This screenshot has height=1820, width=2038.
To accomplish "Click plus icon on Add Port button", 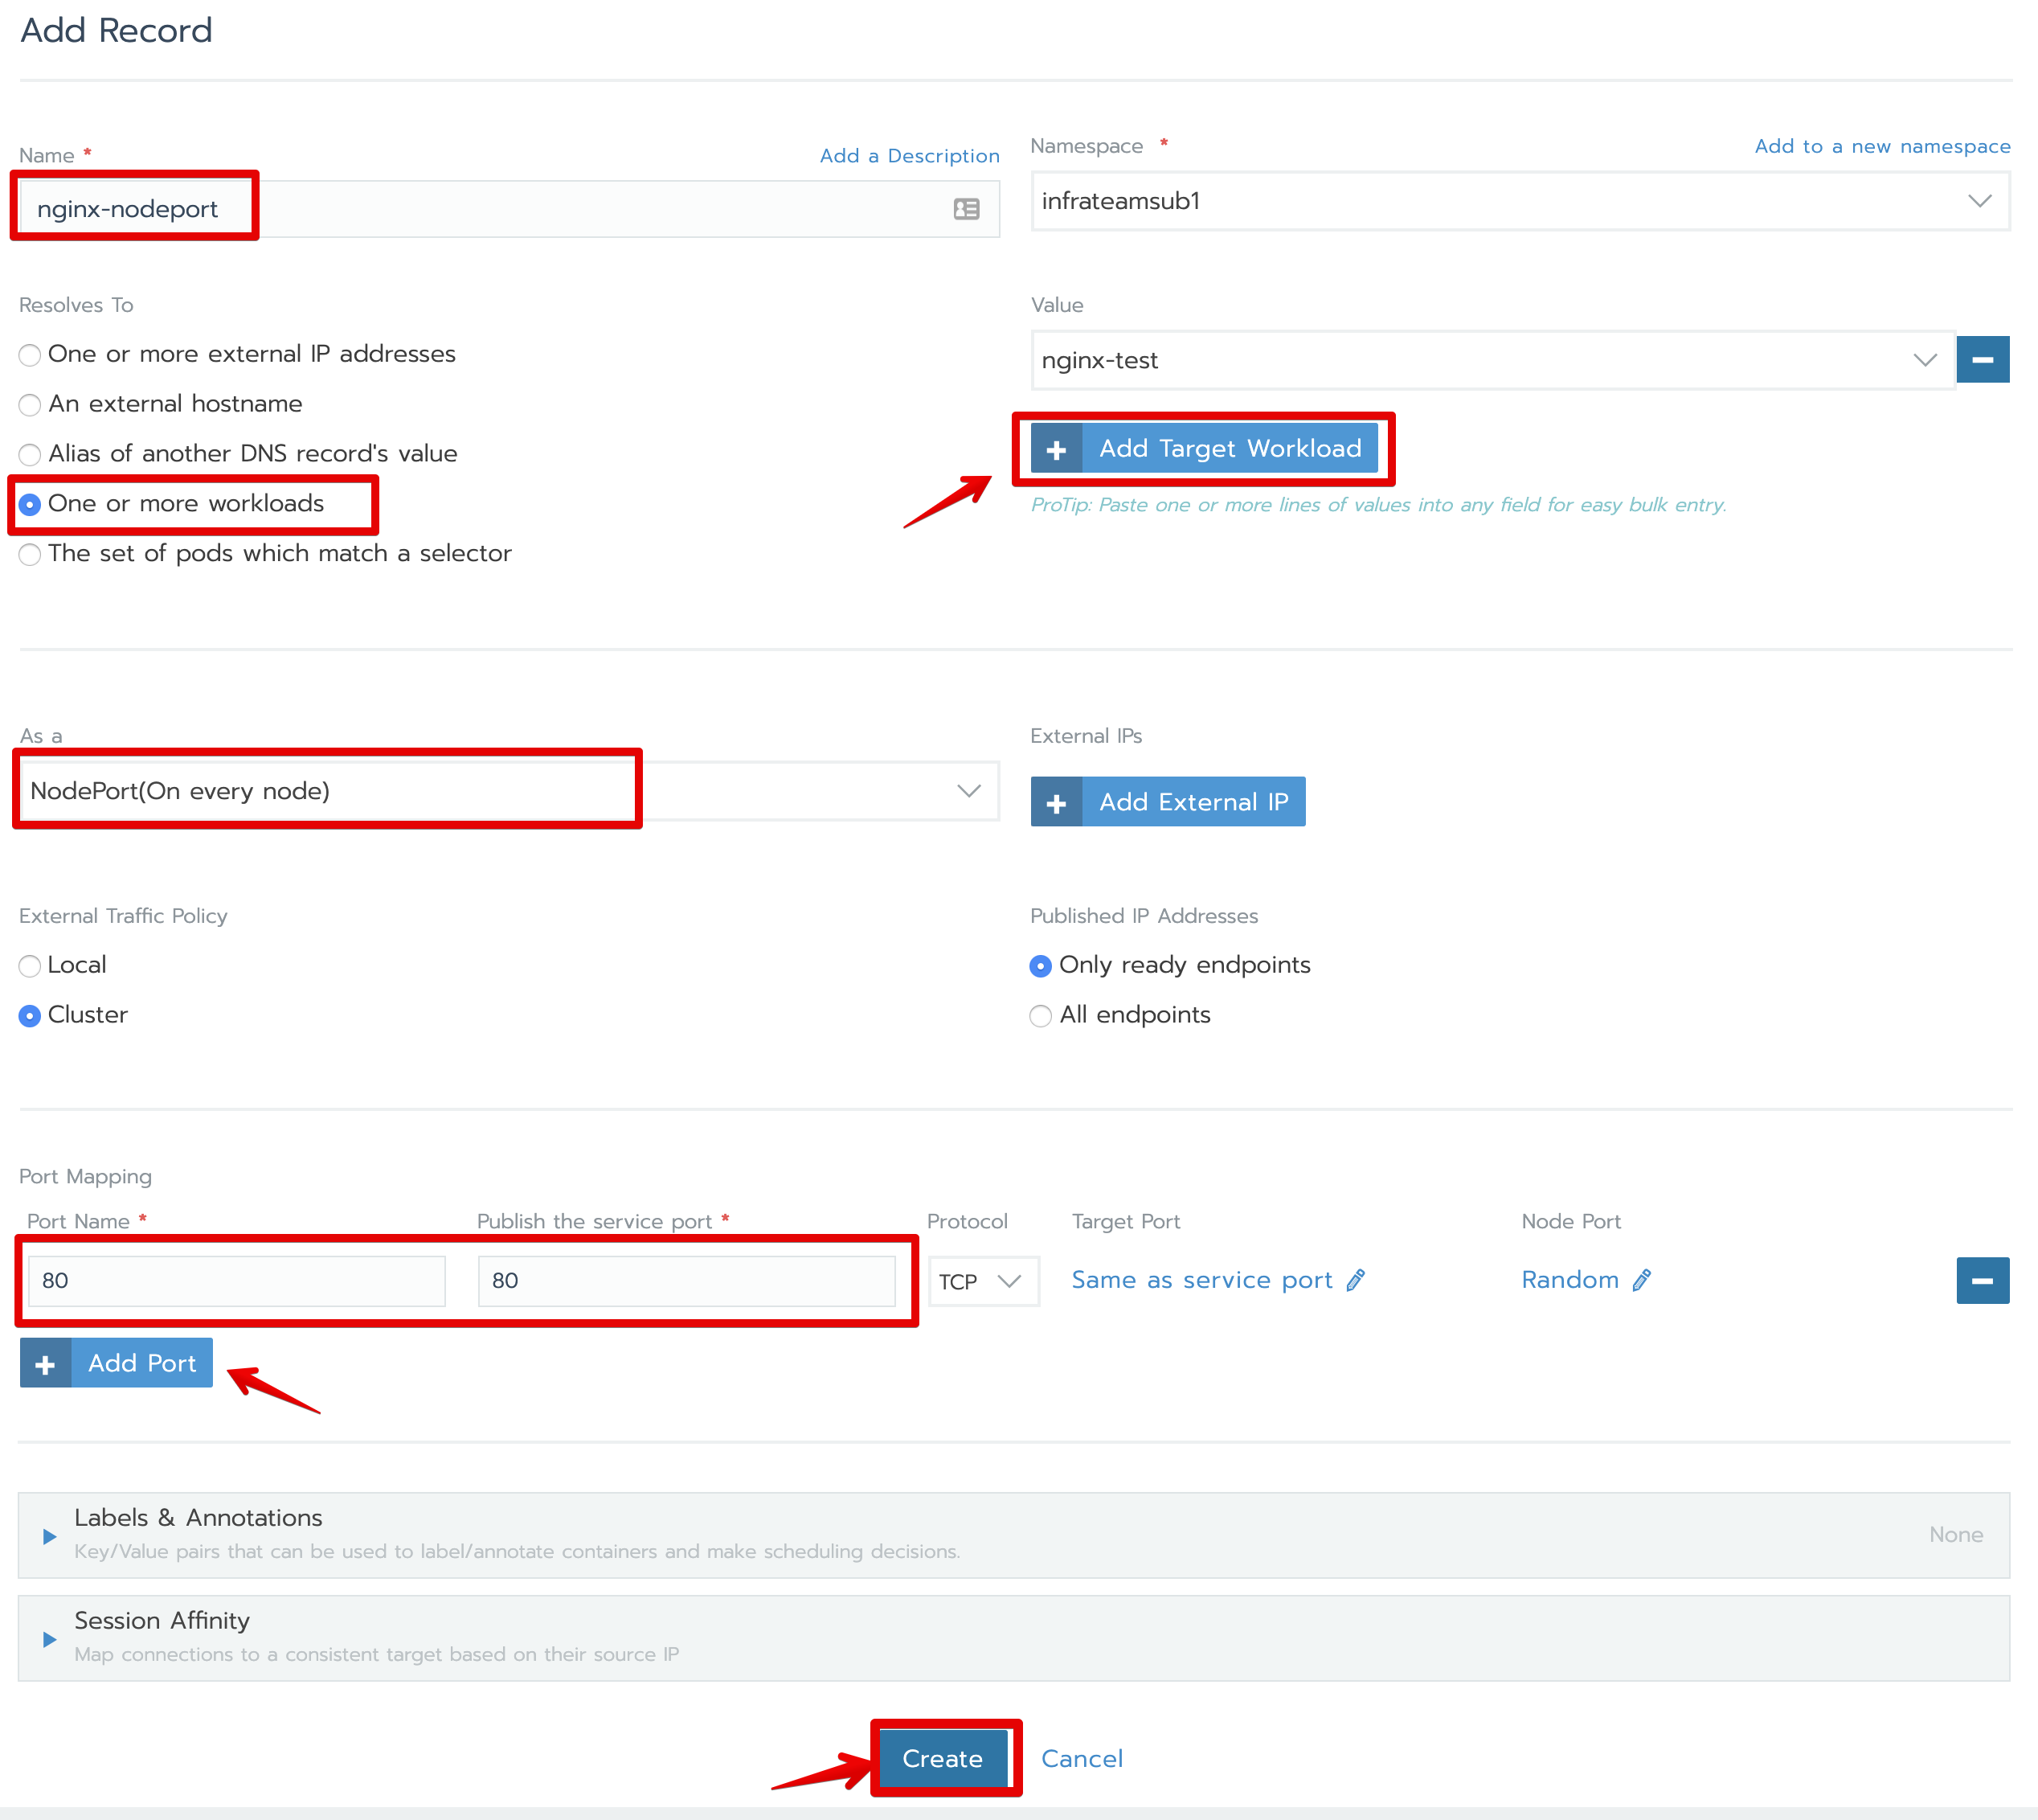I will (46, 1364).
